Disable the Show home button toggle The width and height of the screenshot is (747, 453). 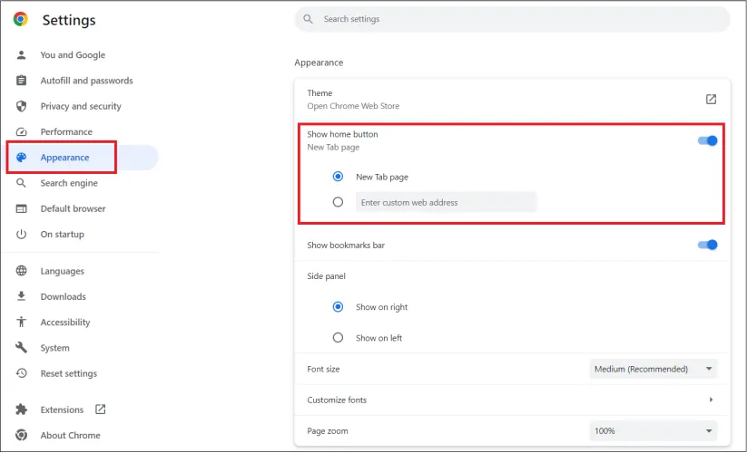point(707,140)
